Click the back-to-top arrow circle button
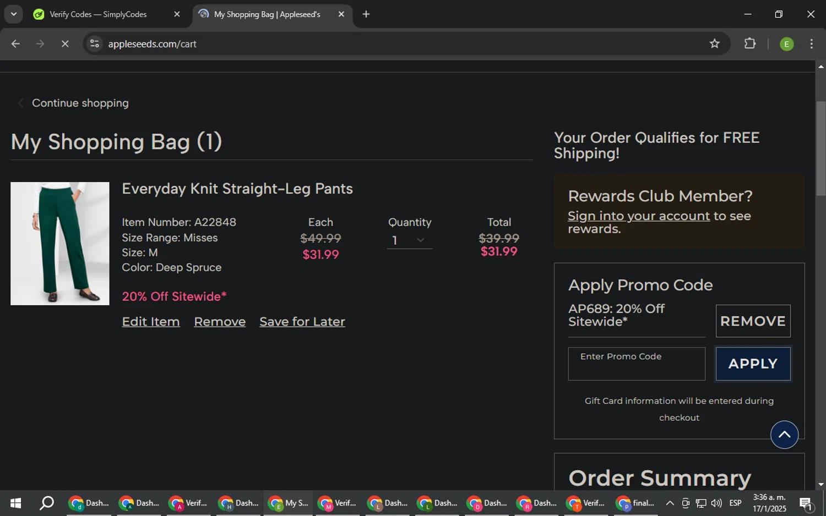826x516 pixels. [784, 435]
